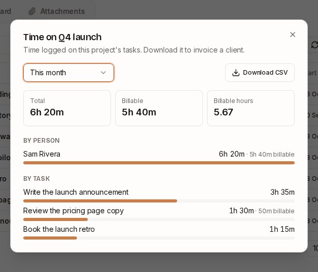Close the Time on Q4 launch dialog
This screenshot has height=272, width=318.
point(292,35)
